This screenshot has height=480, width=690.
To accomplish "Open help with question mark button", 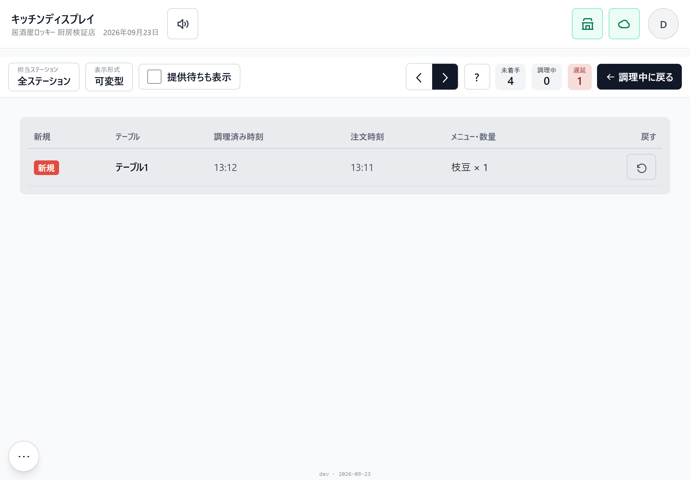I will point(477,77).
